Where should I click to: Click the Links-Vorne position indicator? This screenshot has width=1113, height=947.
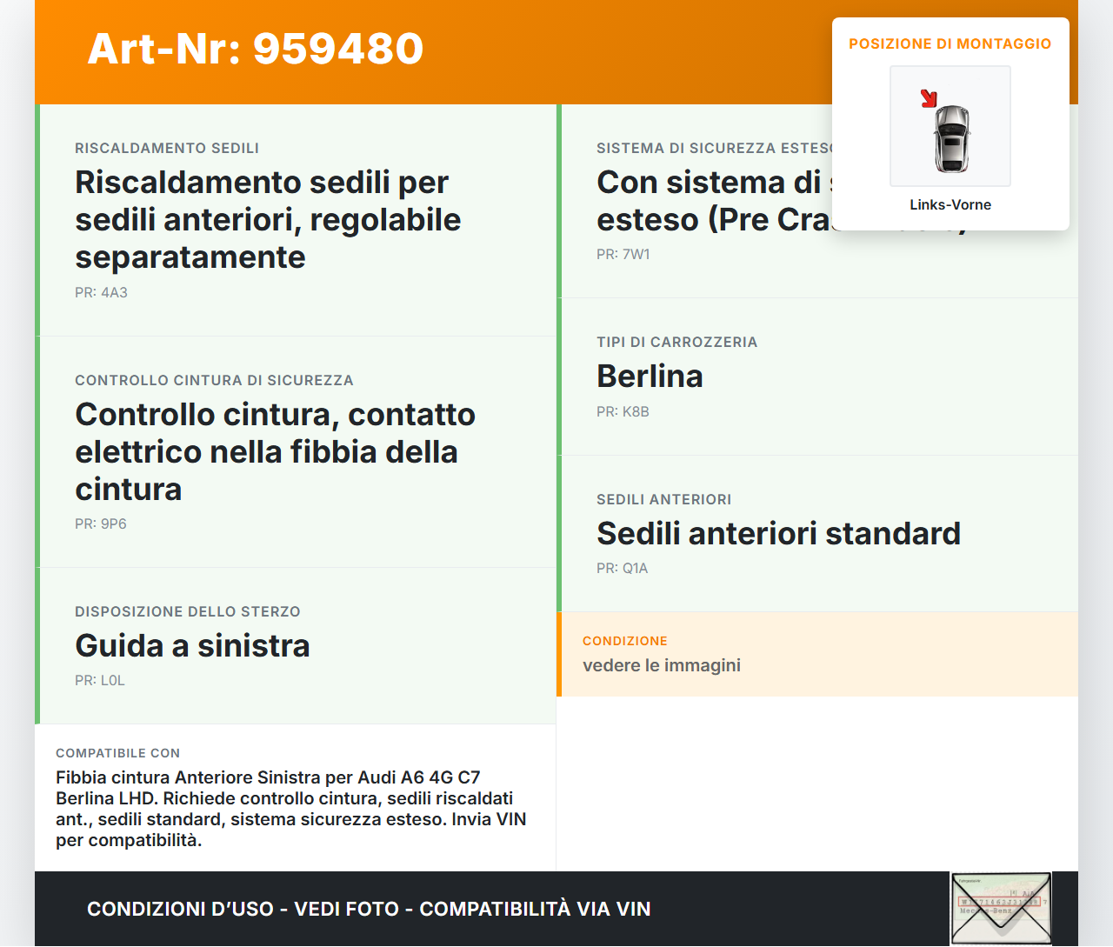pos(950,205)
